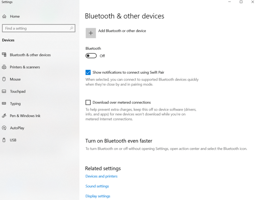Screen dimensions: 257x200
Task: Click the Off label beside Bluetooth toggle
Action: [102, 56]
